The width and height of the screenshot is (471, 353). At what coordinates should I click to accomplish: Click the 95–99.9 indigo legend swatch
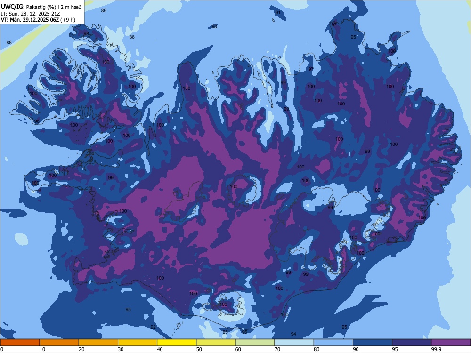click(x=412, y=343)
